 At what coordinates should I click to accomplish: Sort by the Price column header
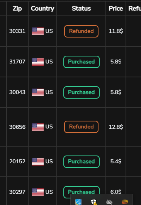[x=116, y=9]
